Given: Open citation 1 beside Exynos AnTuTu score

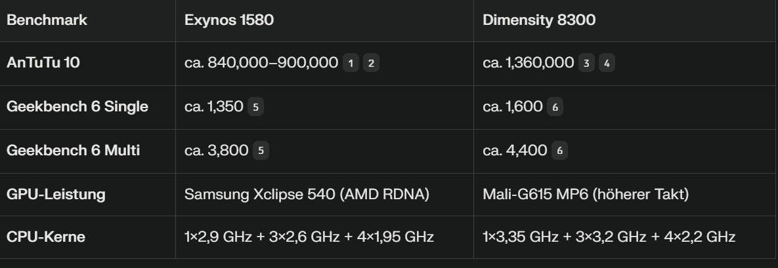Looking at the screenshot, I should pos(351,63).
